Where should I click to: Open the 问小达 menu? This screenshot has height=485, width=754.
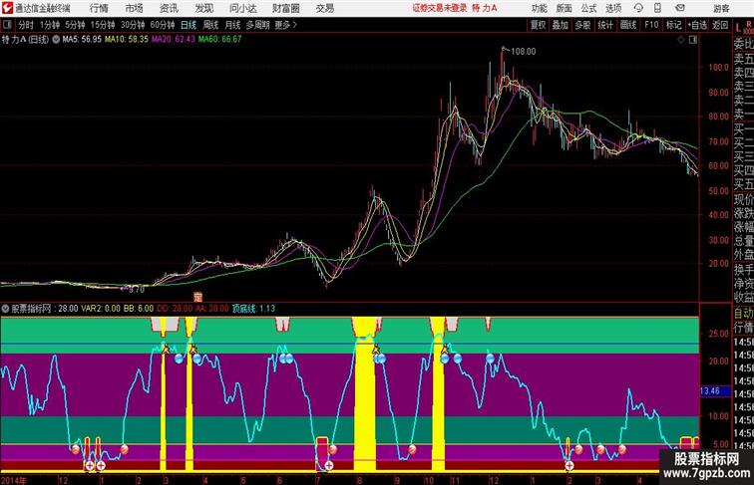(x=242, y=8)
